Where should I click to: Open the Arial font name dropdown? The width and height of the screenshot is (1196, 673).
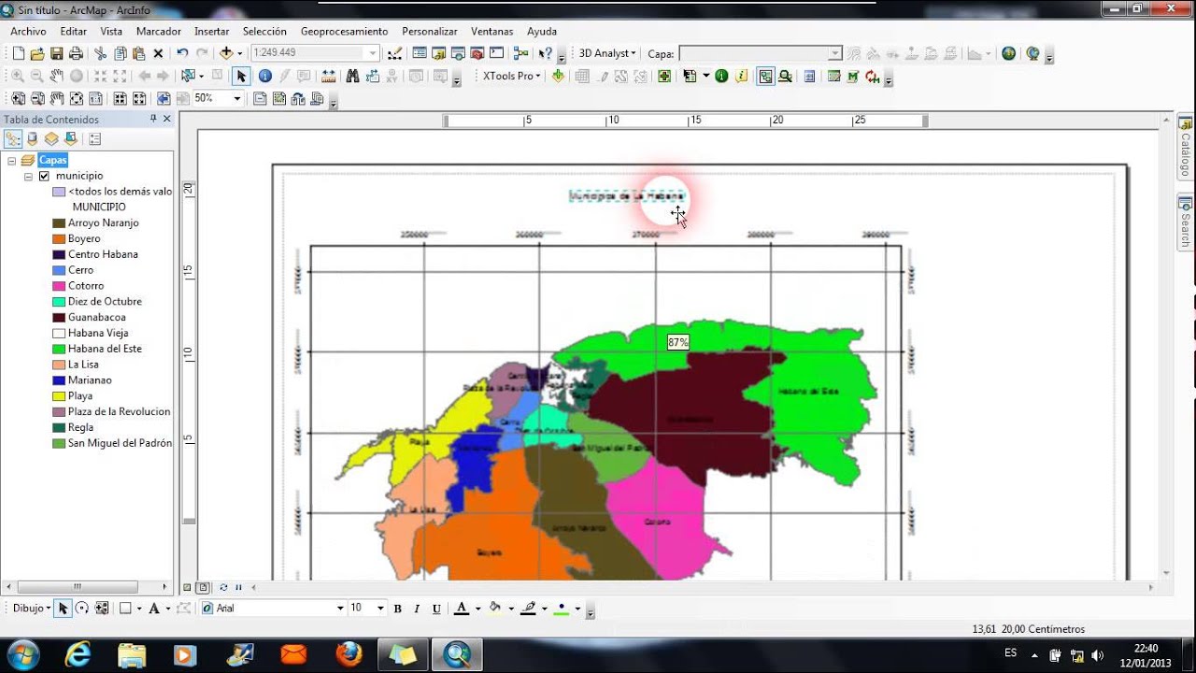tap(340, 609)
